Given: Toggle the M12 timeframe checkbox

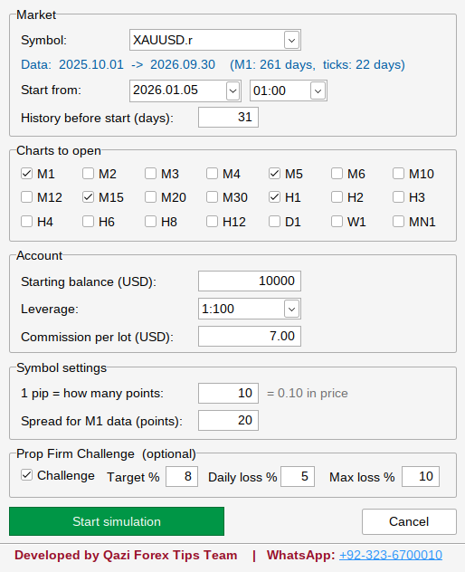Looking at the screenshot, I should tap(26, 197).
